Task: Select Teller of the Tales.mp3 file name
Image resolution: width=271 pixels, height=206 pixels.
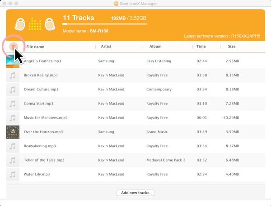Action: (44, 160)
